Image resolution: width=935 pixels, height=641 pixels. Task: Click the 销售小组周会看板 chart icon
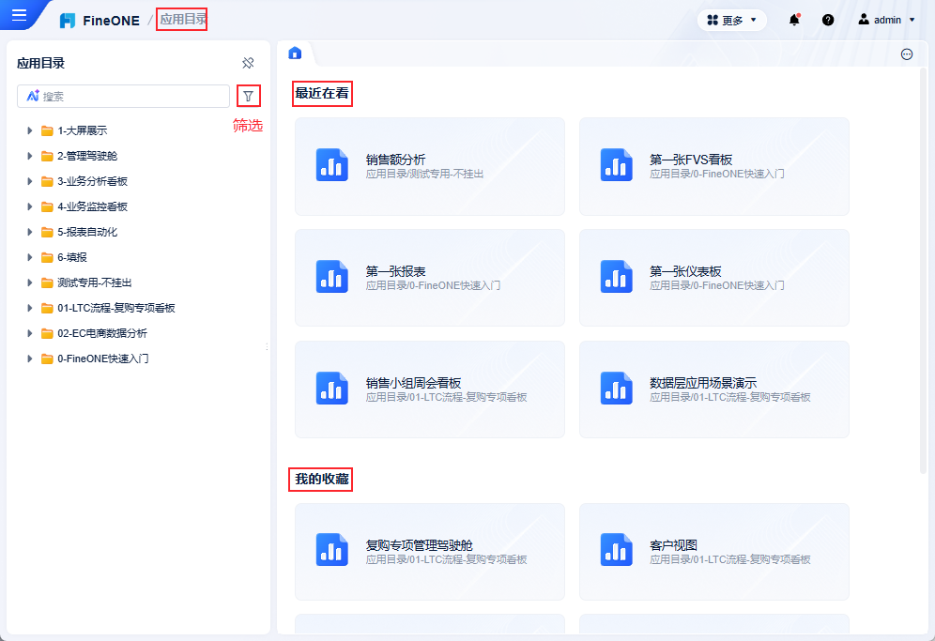(332, 388)
